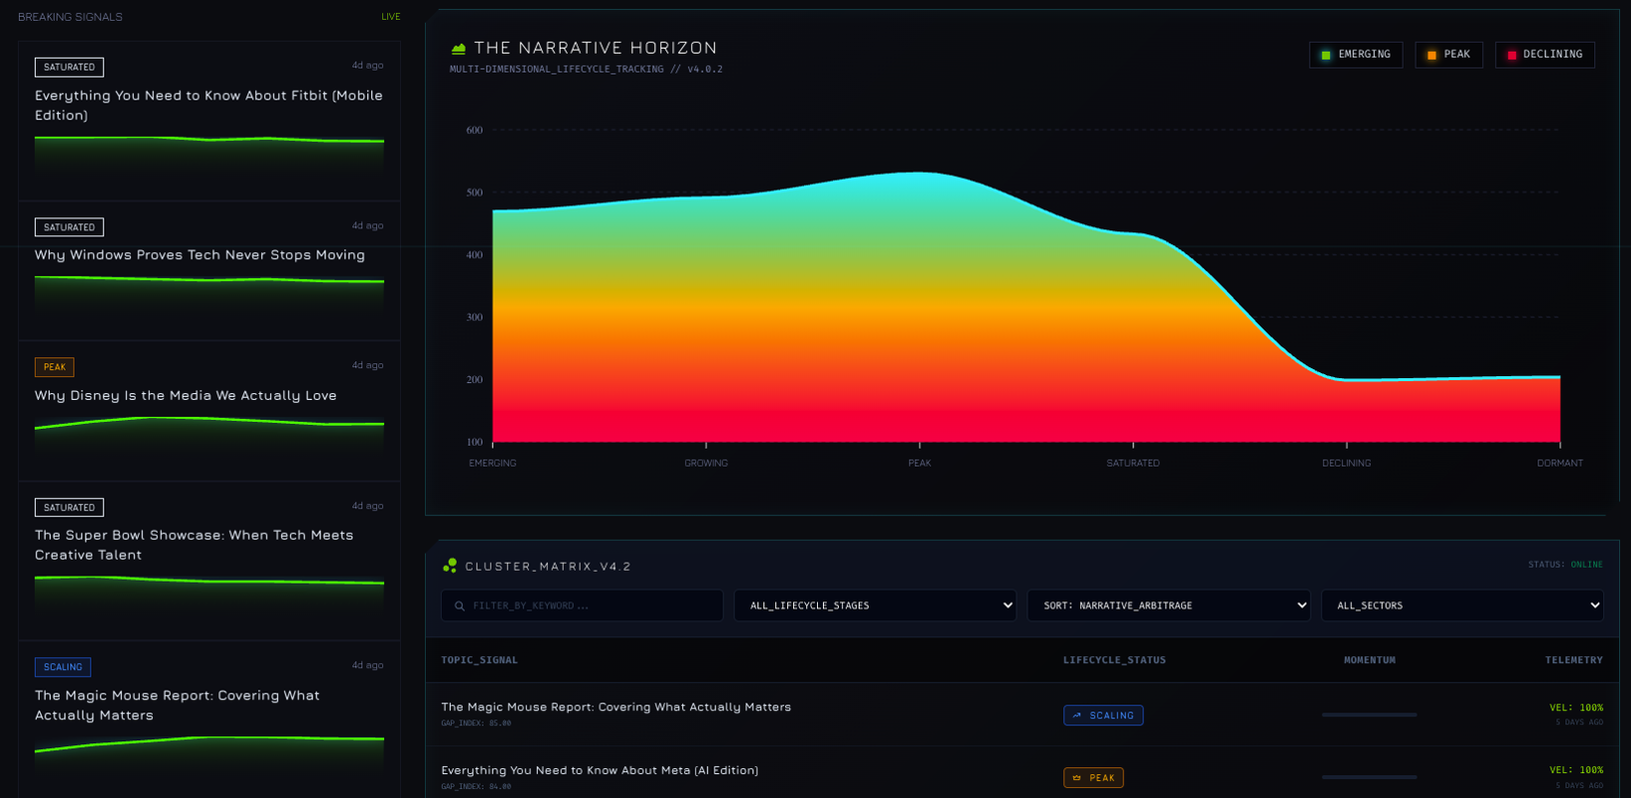Image resolution: width=1631 pixels, height=798 pixels.
Task: Click GAP_INDEX: 85.00 under Magic Mouse
Action: tap(476, 723)
